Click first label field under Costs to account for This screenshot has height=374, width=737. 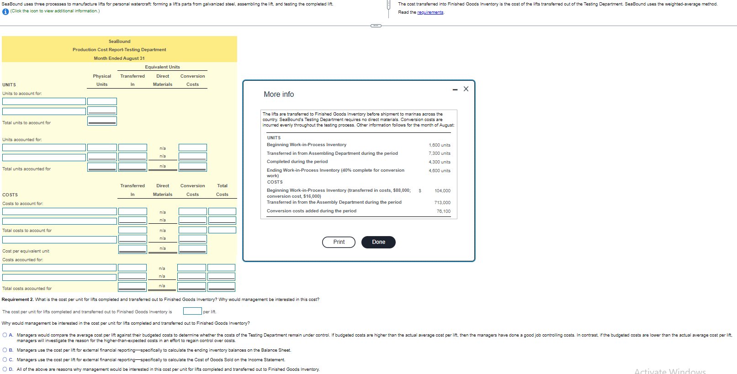pyautogui.click(x=59, y=211)
